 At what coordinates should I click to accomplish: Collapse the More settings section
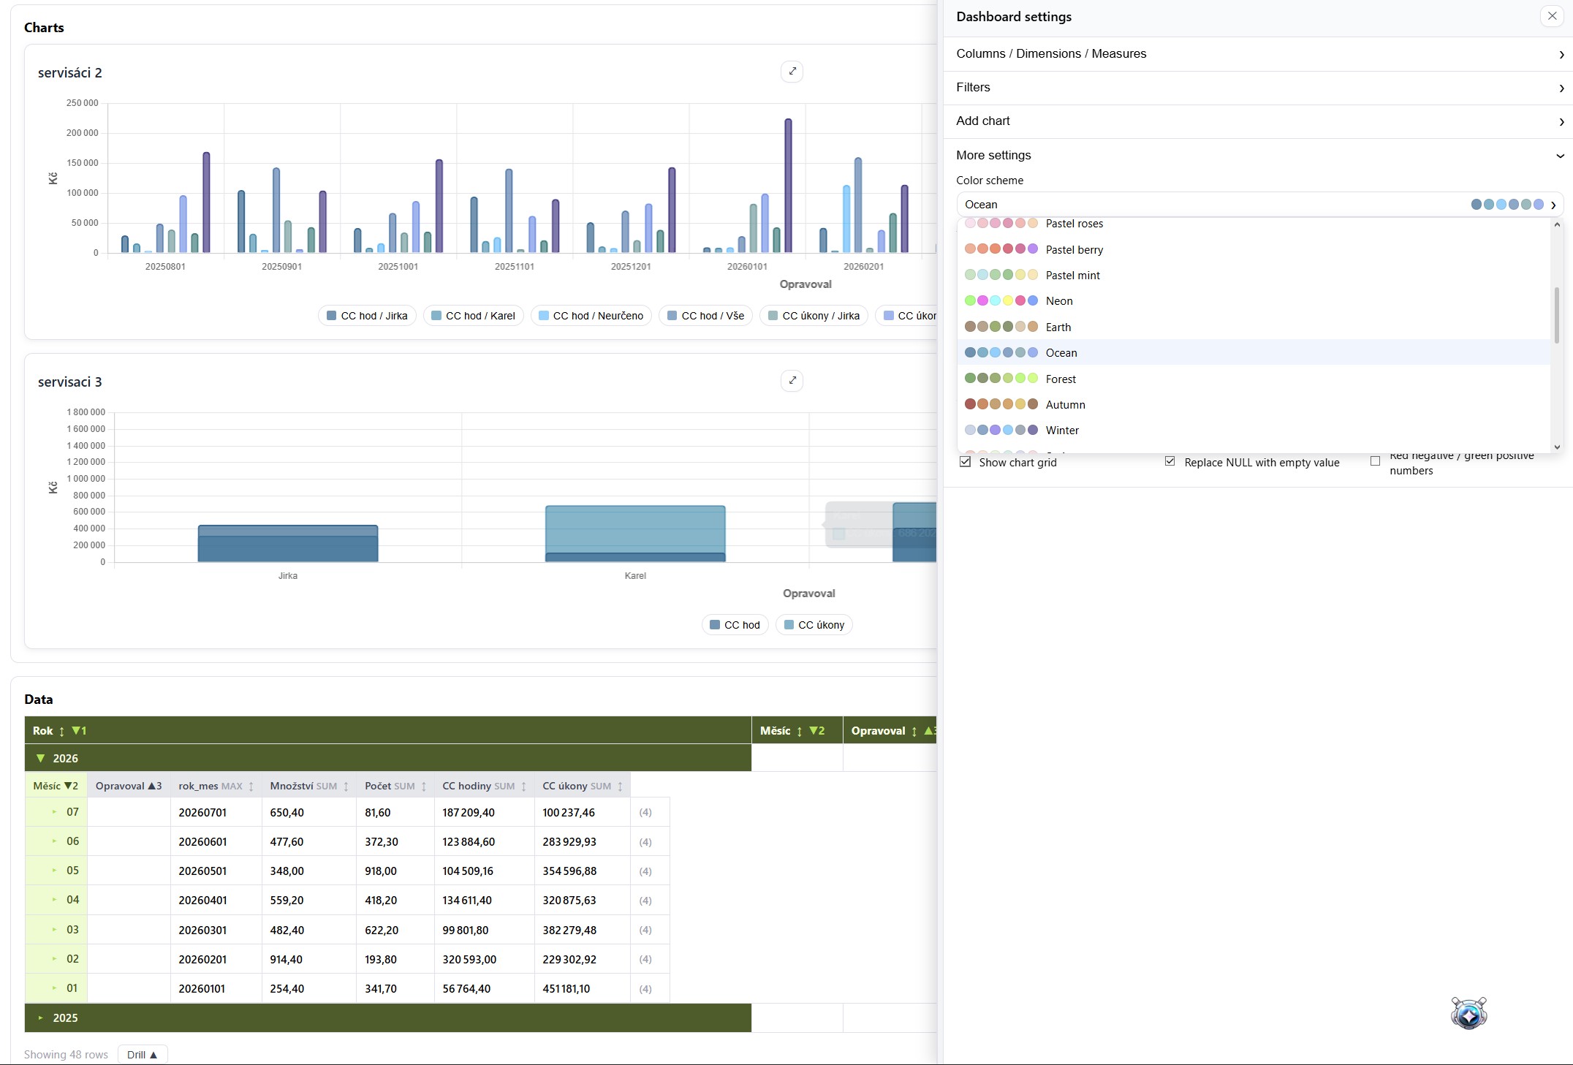[x=1257, y=155]
